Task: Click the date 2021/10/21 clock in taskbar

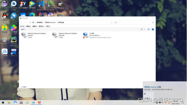Action: [x=176, y=103]
